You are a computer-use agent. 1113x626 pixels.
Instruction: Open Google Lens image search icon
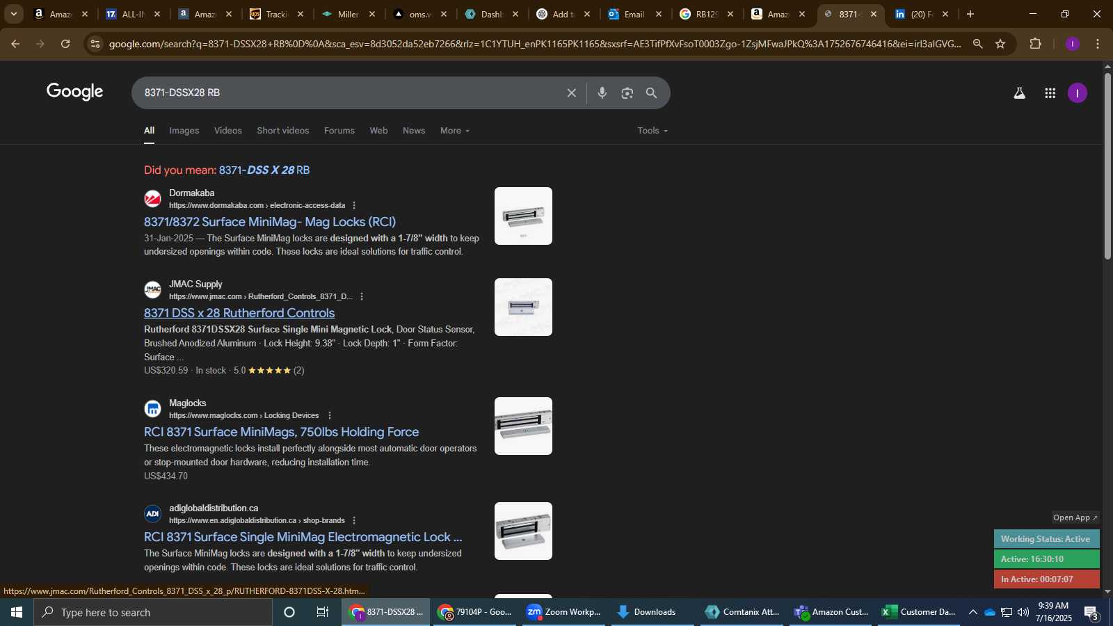(x=627, y=93)
